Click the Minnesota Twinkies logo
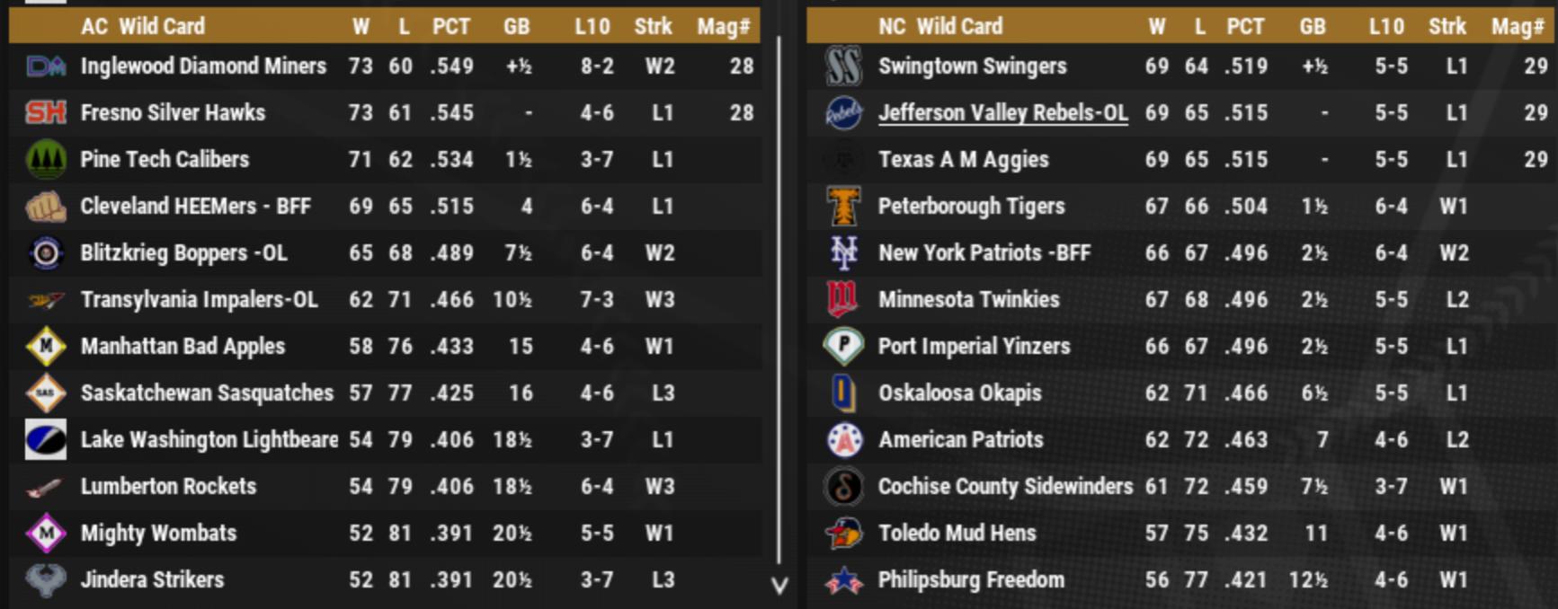The width and height of the screenshot is (1558, 609). click(x=843, y=300)
